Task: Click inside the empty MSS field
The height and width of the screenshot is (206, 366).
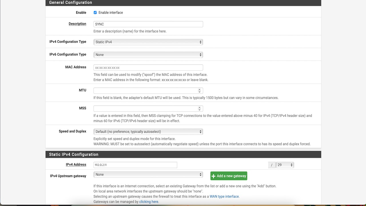Action: pyautogui.click(x=143, y=108)
